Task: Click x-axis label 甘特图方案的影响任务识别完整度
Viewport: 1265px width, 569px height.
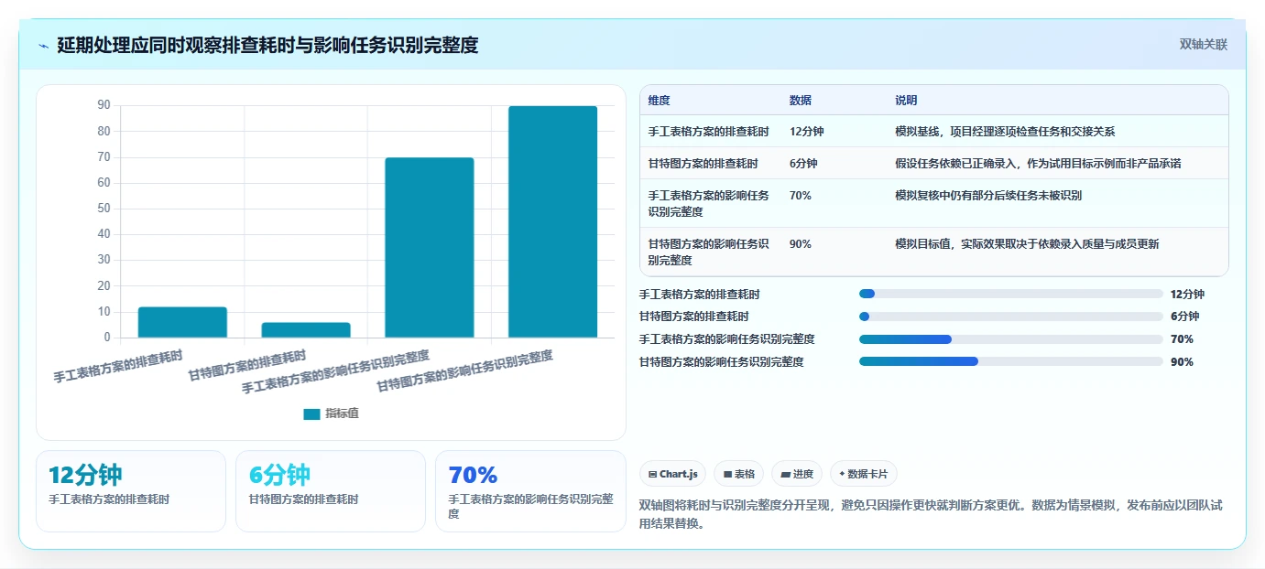Action: [464, 370]
